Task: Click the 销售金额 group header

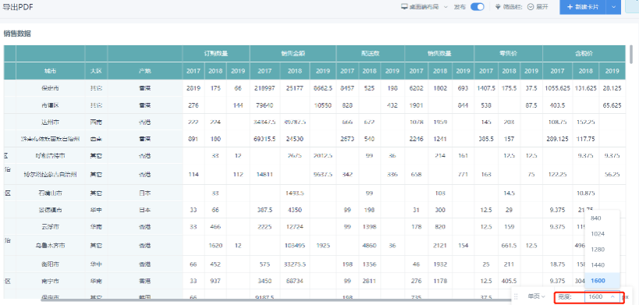Action: click(293, 53)
